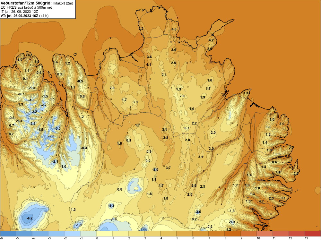Screen dimensions: 321x240
Task: Select the -0.7 temperature label
Action: point(21,94)
